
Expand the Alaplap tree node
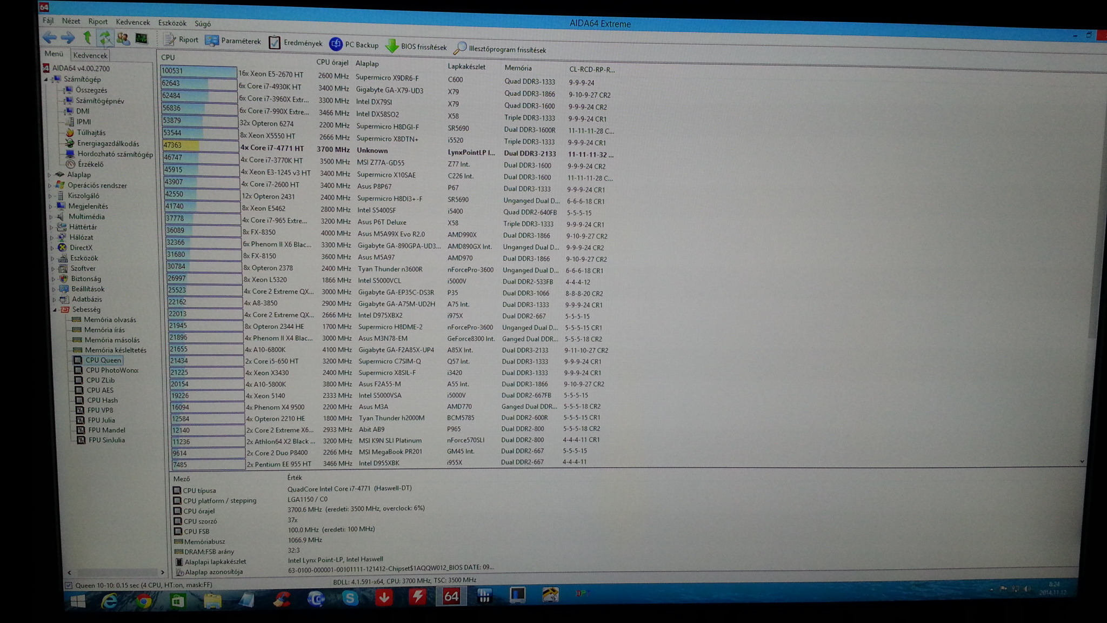pyautogui.click(x=49, y=175)
